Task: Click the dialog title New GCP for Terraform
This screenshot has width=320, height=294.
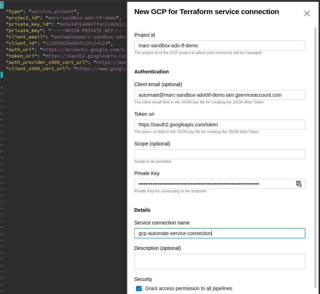Action: 207,12
